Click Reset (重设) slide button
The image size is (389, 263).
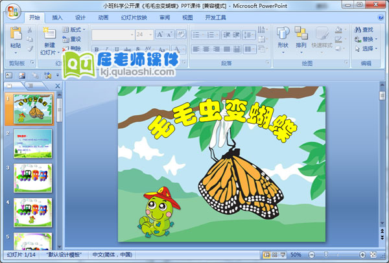coord(72,39)
